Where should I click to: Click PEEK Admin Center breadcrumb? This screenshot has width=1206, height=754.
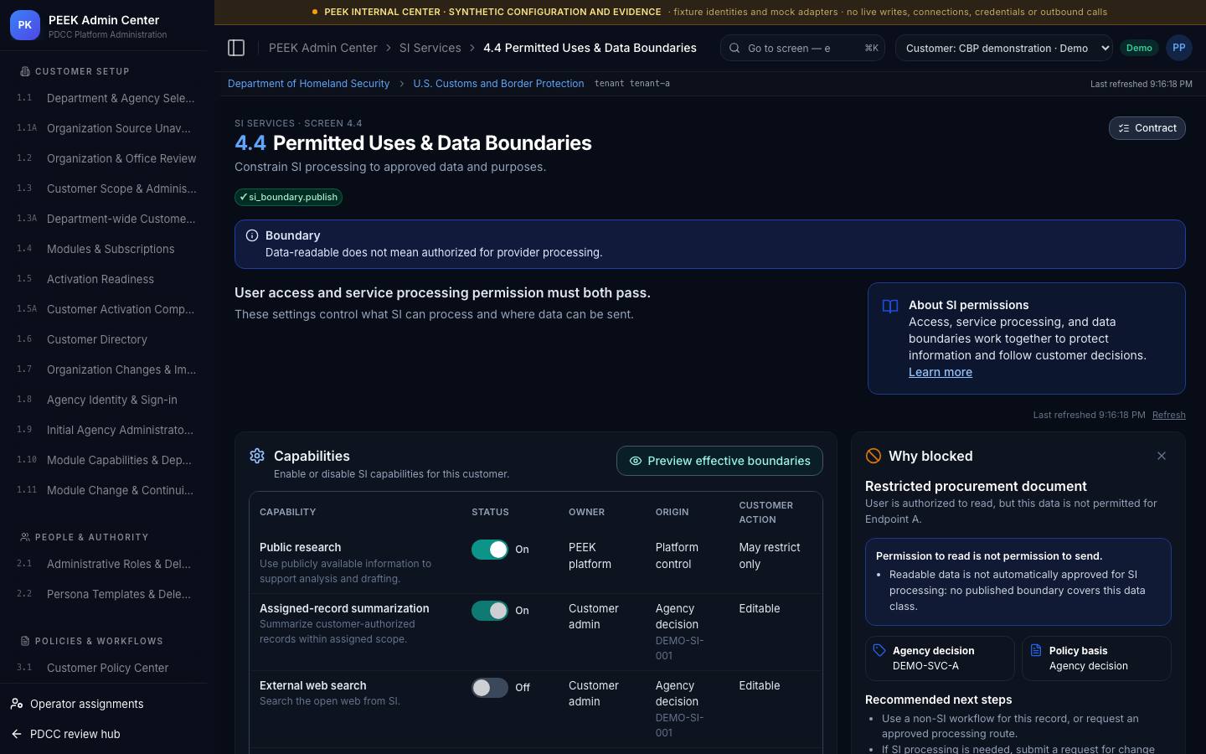pos(322,48)
